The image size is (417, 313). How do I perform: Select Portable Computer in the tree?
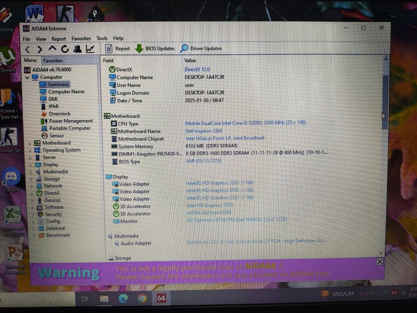coord(66,128)
